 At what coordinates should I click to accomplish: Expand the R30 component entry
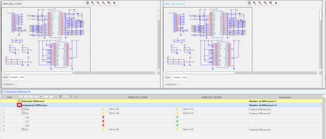[23, 109]
